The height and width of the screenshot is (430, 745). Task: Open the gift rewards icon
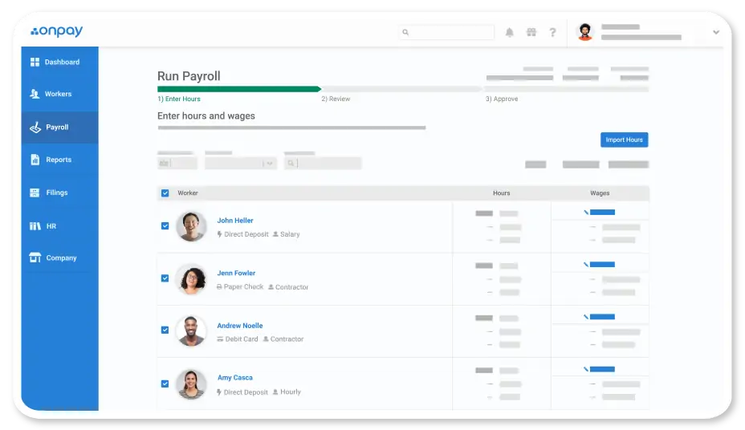[x=531, y=33]
